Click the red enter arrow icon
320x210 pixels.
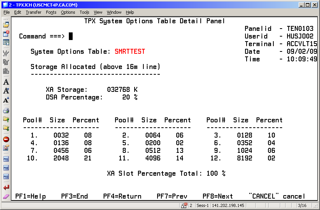click(6, 188)
